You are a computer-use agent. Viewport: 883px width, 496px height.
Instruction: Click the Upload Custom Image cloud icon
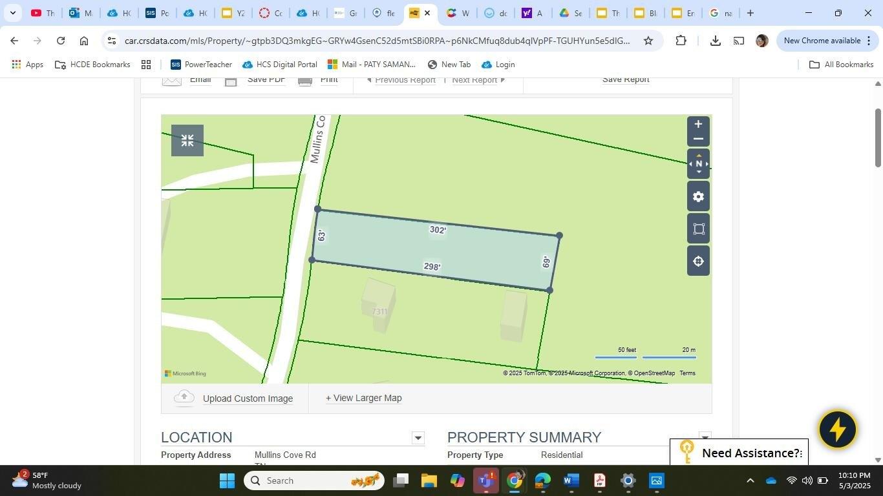[184, 397]
